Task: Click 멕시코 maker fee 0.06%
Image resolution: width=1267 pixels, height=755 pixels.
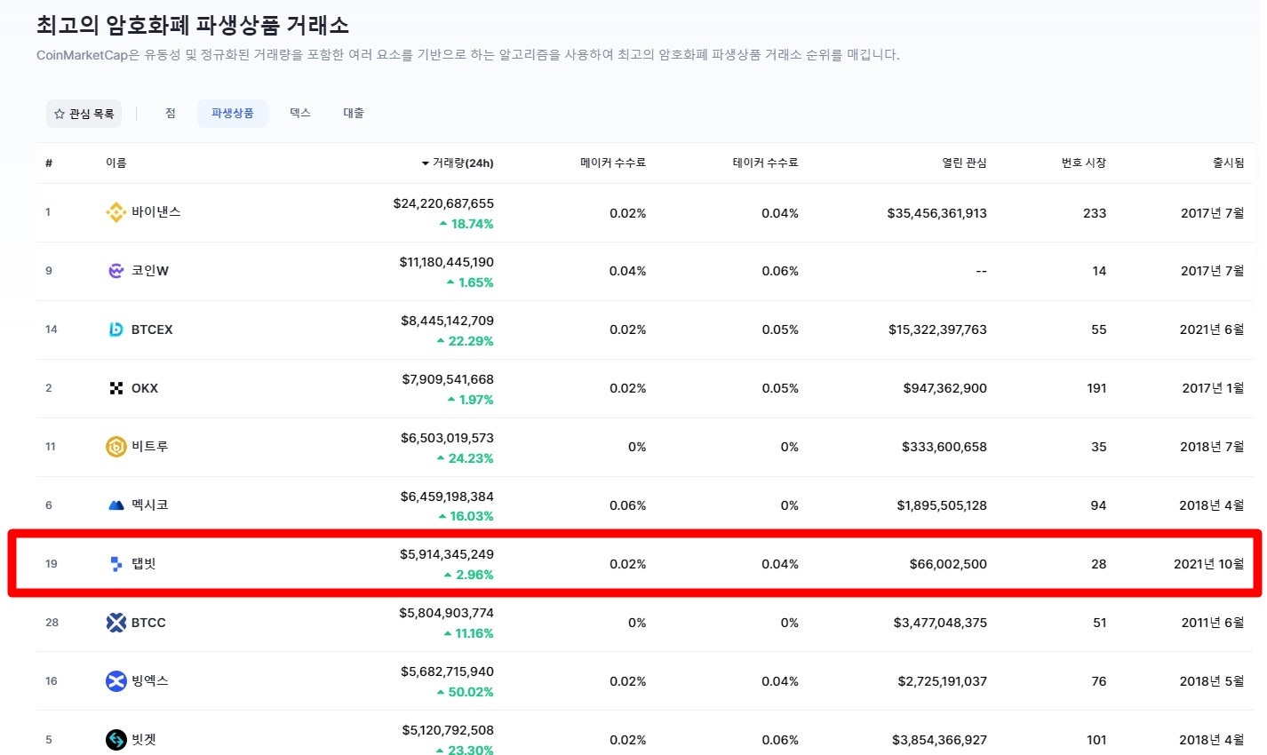Action: coord(628,505)
